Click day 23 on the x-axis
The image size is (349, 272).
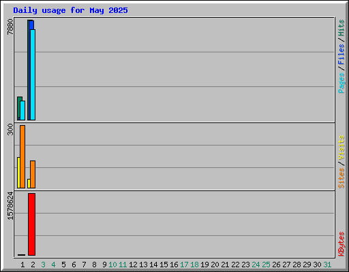[245, 265]
